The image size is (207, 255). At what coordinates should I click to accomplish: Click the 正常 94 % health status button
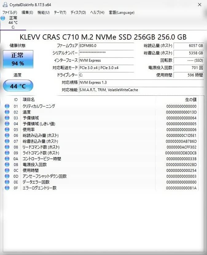pyautogui.click(x=18, y=59)
